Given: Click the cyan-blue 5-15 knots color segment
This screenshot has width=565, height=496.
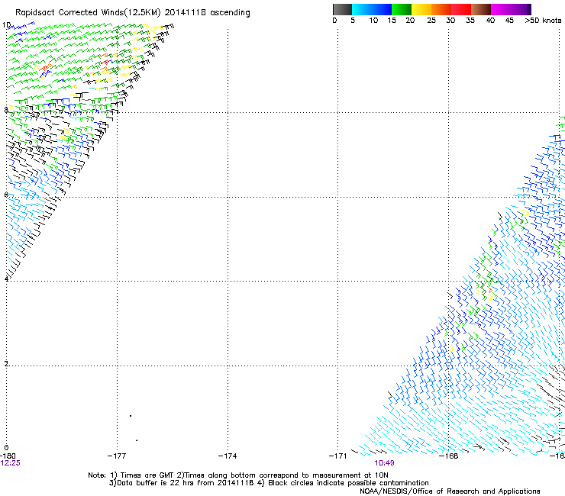Looking at the screenshot, I should (372, 9).
